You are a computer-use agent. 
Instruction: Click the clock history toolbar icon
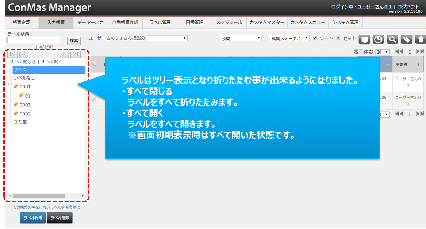pyautogui.click(x=378, y=39)
